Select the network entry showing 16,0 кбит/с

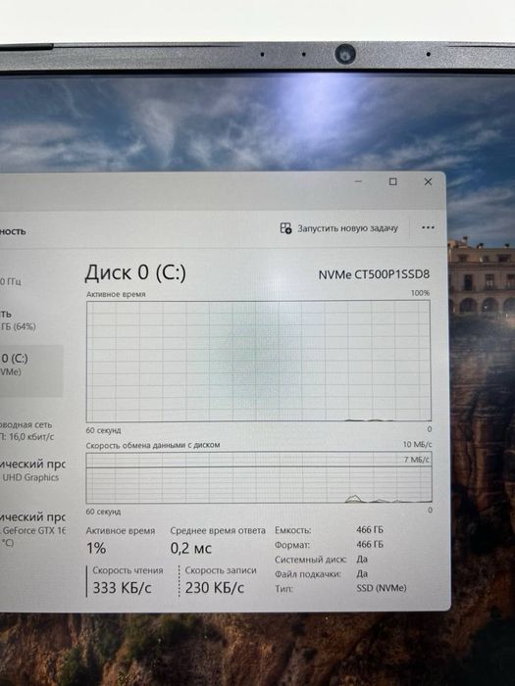pyautogui.click(x=28, y=430)
